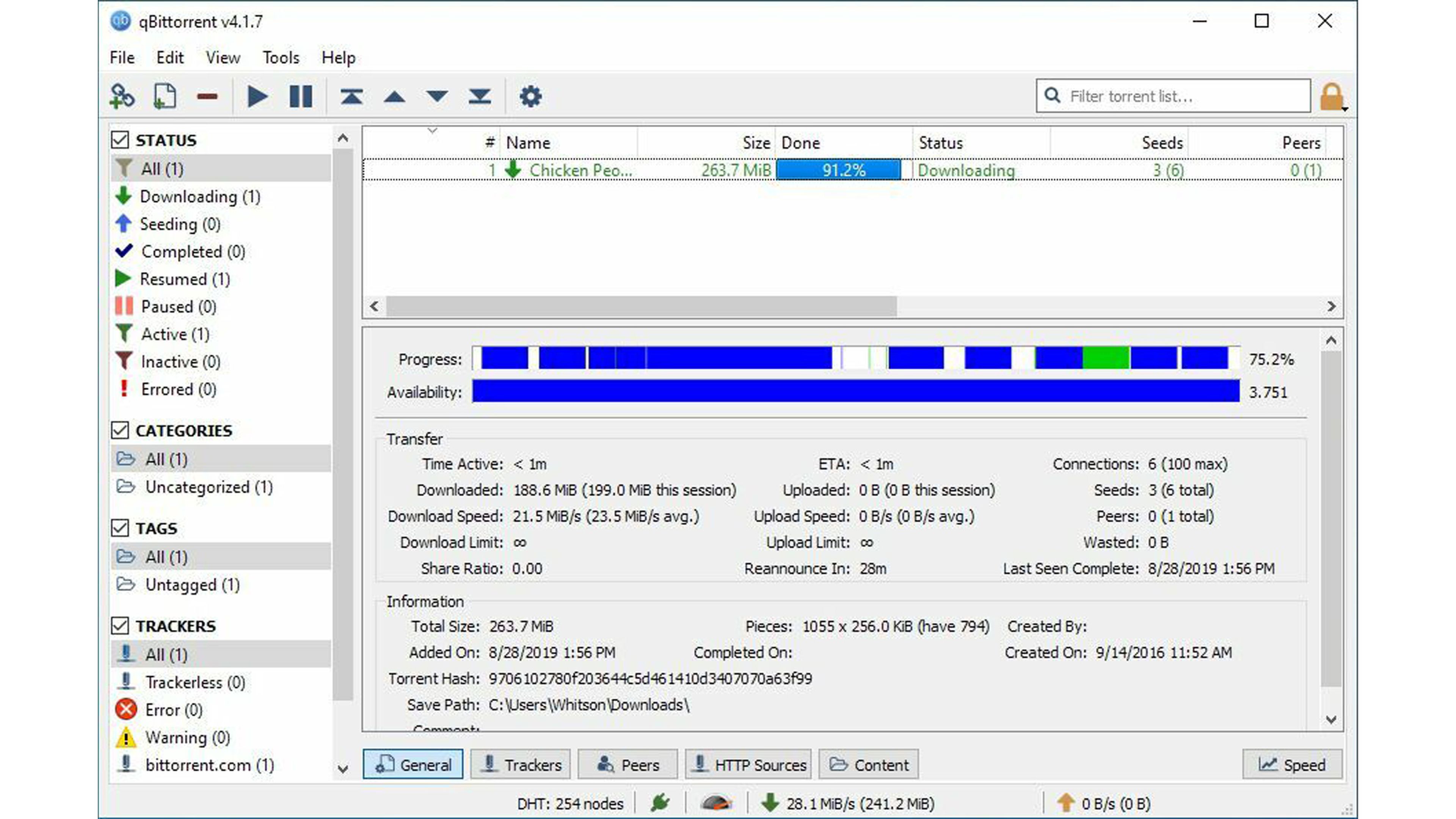Select the Chicken Peo... torrent row
Viewport: 1456px width, 819px height.
[852, 170]
